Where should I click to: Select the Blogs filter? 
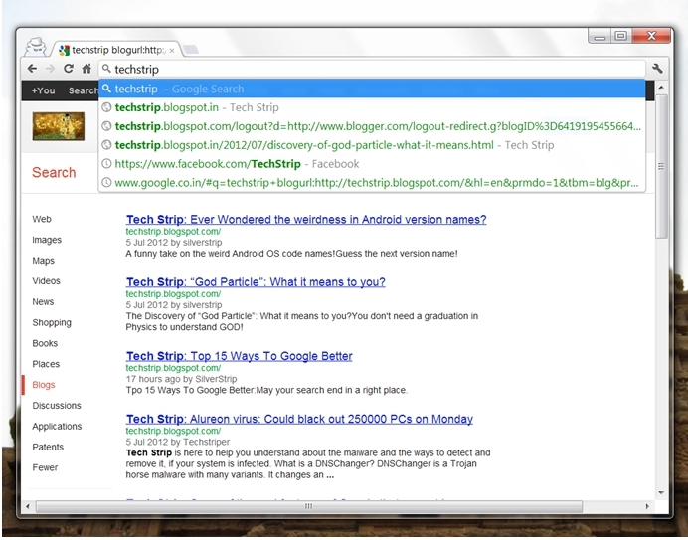pyautogui.click(x=44, y=385)
